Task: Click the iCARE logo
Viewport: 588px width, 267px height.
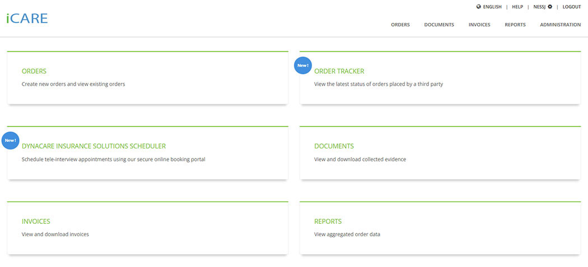Action: point(27,18)
